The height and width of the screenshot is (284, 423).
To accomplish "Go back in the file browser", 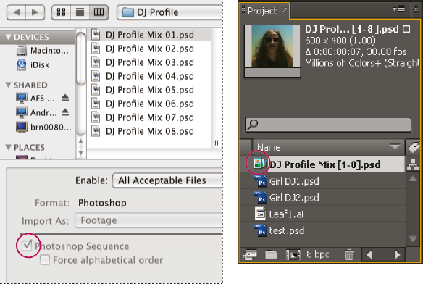I will [16, 12].
